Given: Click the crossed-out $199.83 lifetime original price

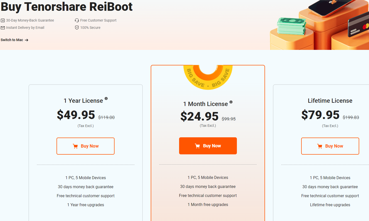Looking at the screenshot, I should [351, 118].
